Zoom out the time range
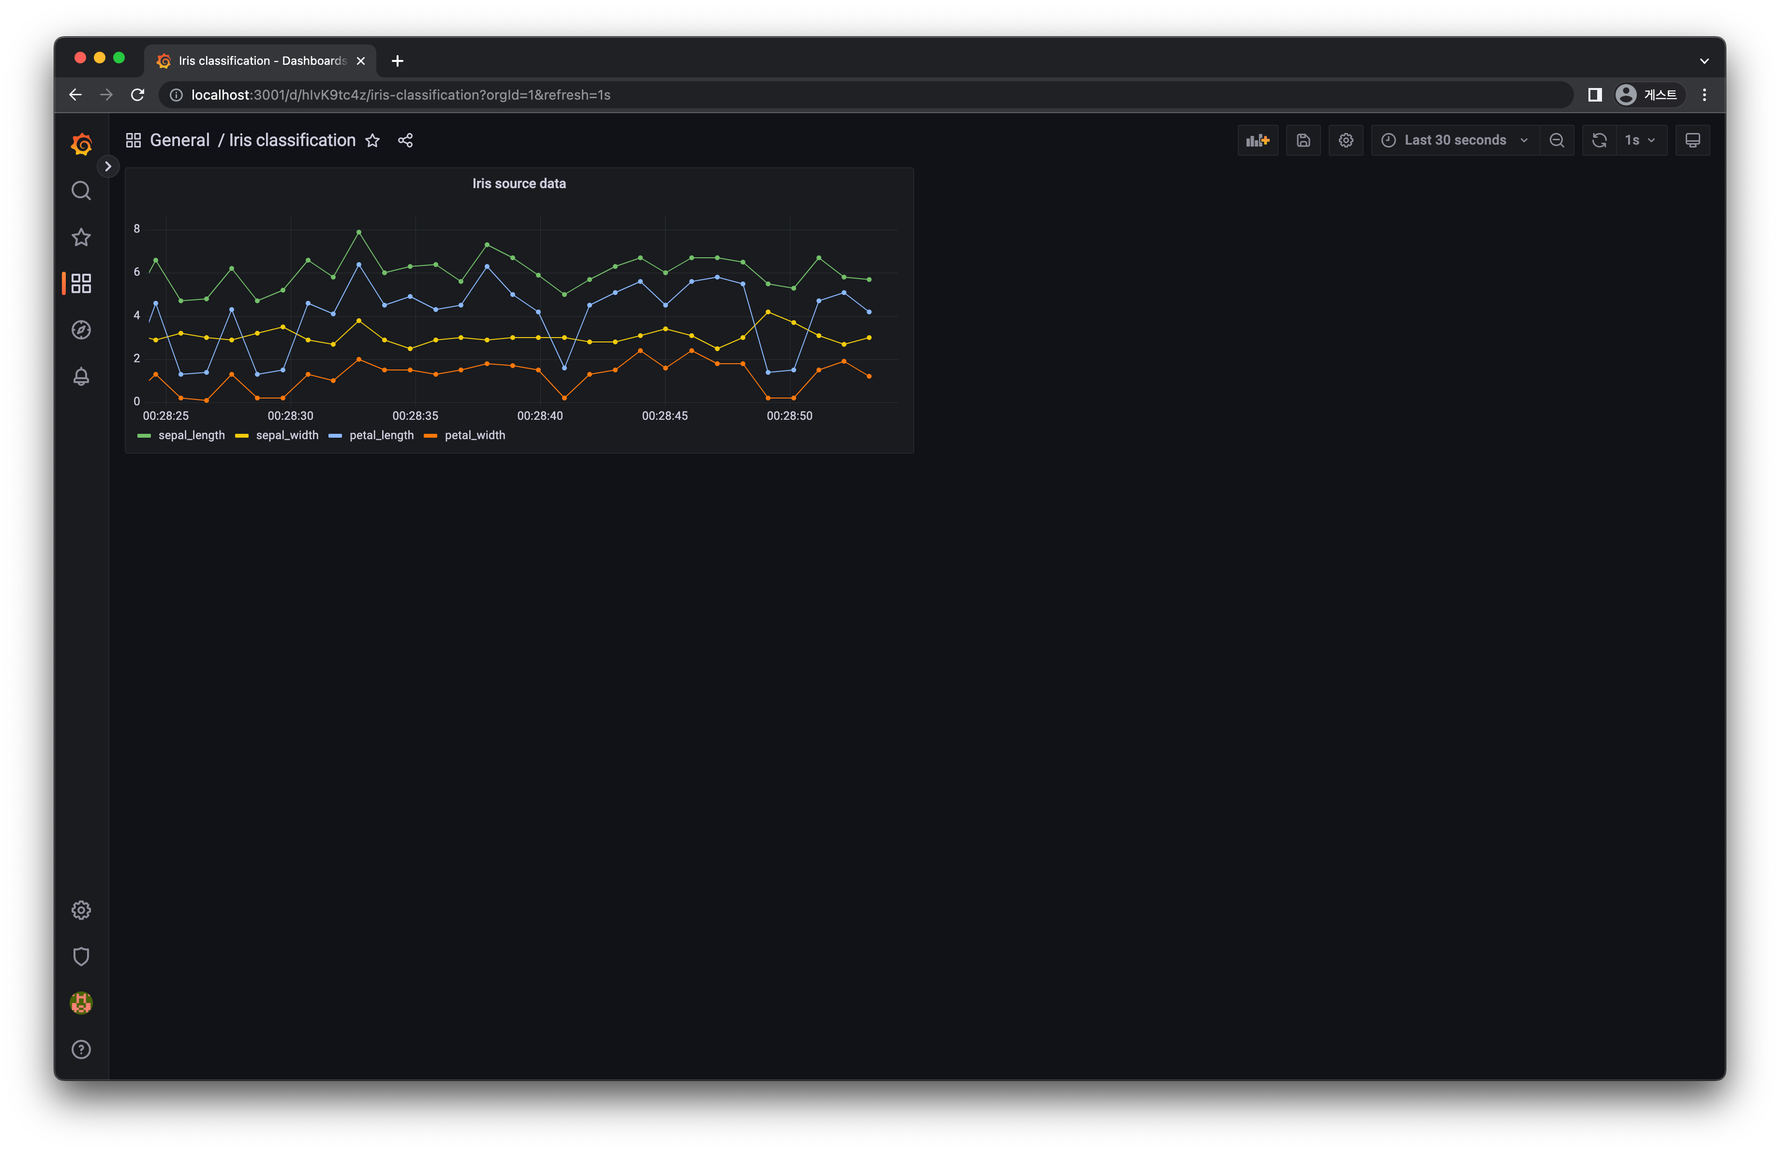 tap(1557, 141)
